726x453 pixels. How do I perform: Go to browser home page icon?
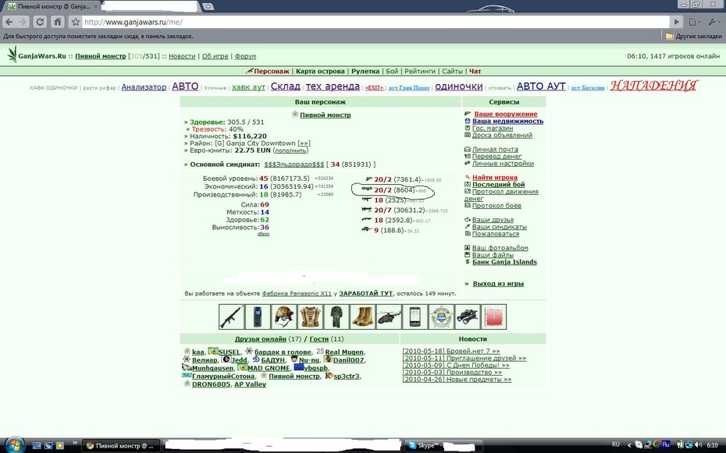point(58,22)
